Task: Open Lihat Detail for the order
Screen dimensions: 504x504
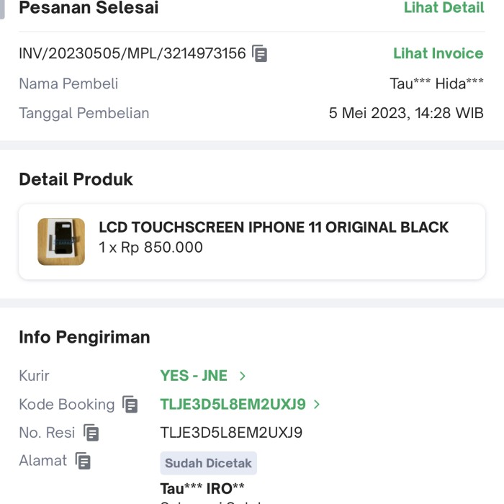Action: click(444, 8)
